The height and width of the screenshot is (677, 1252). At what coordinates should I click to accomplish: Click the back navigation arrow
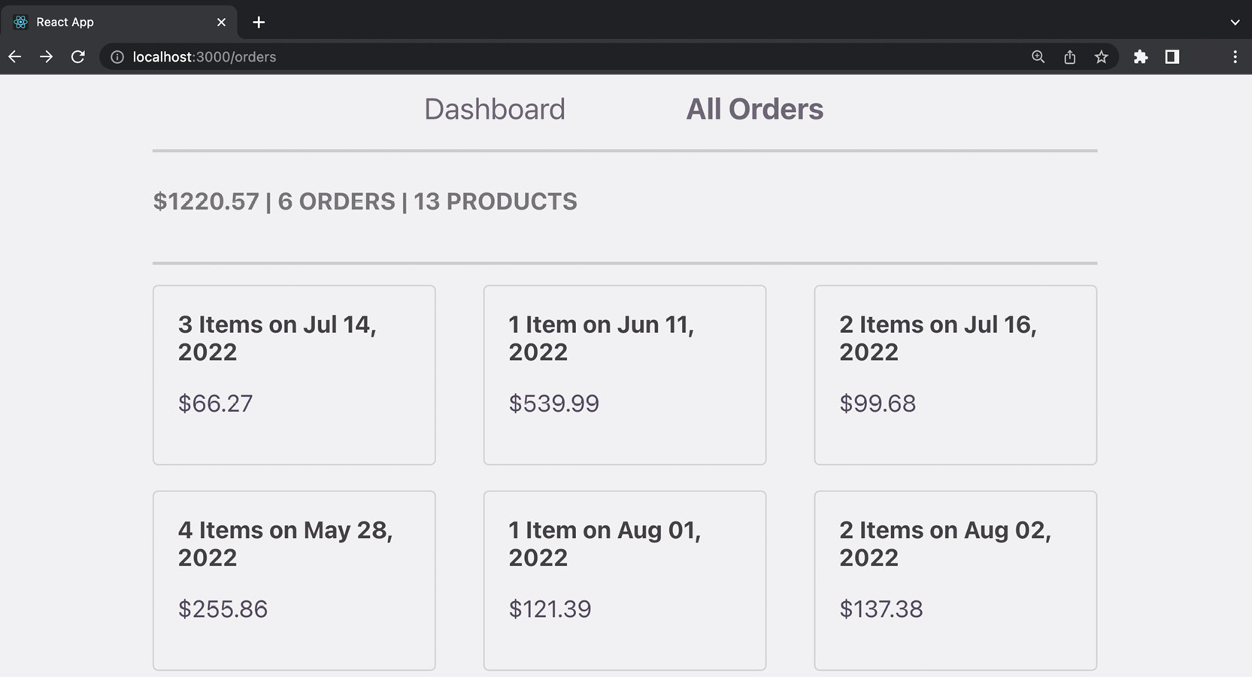(15, 56)
